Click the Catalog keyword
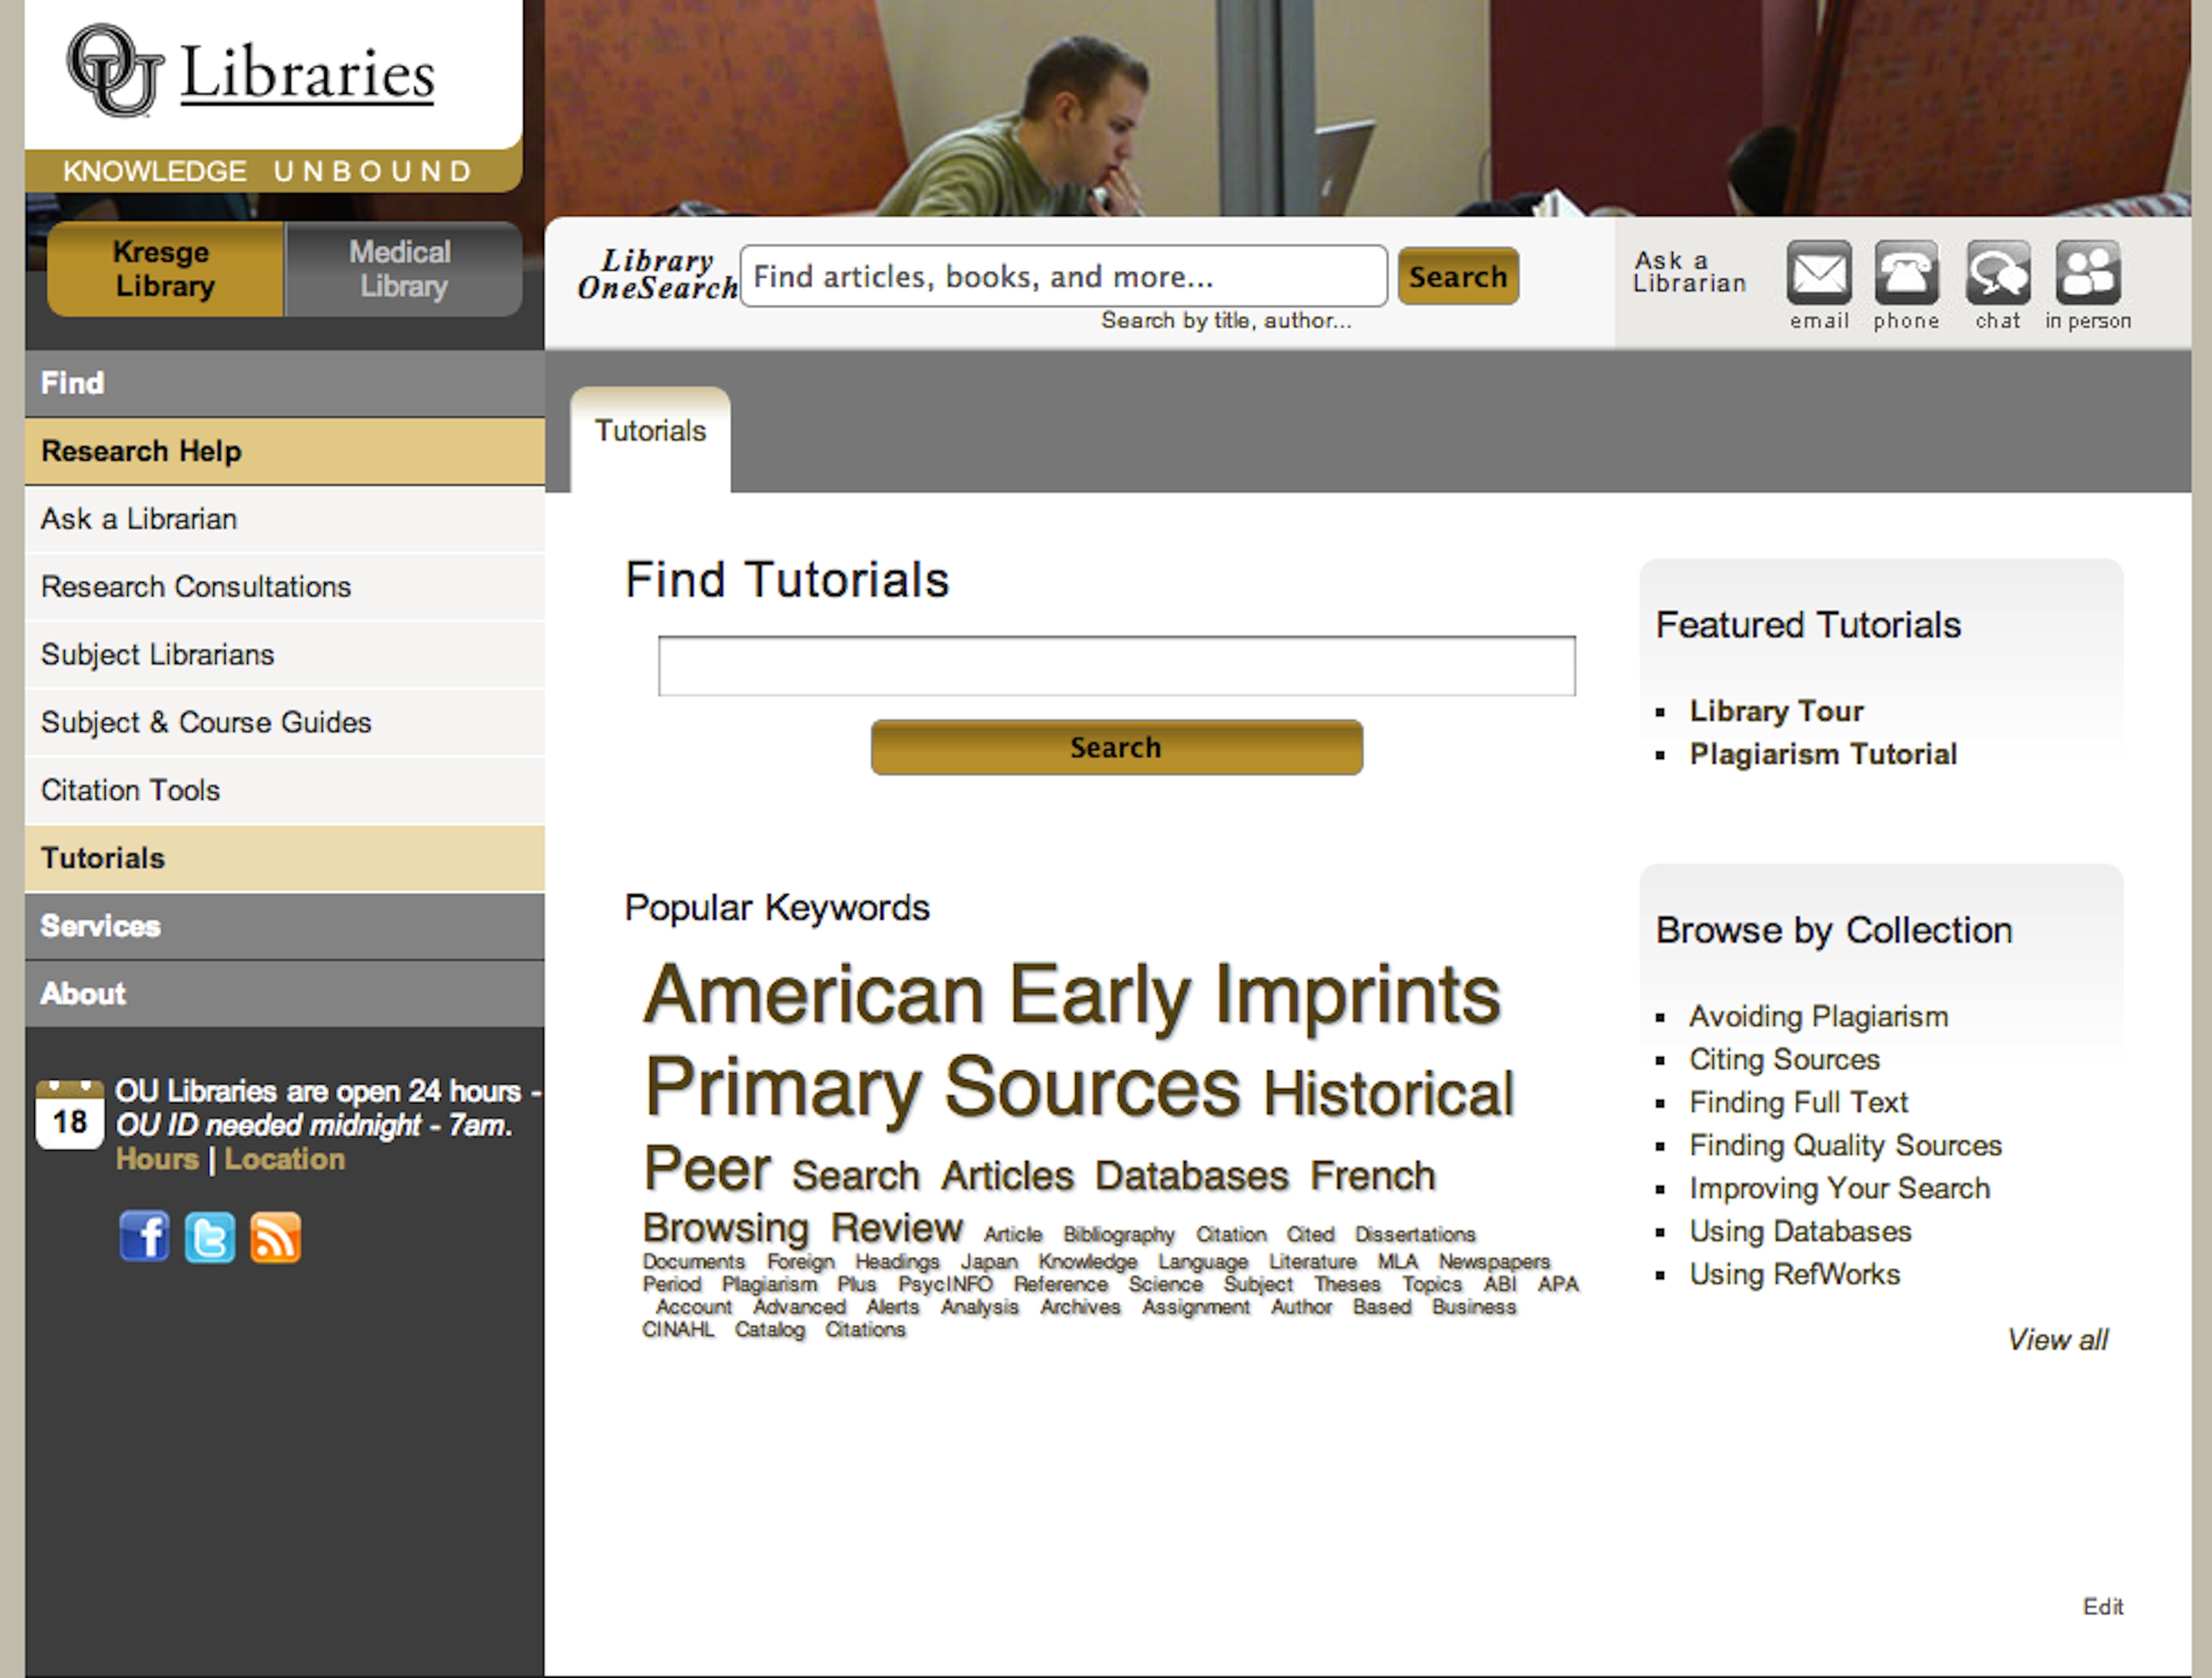This screenshot has height=1678, width=2212. point(769,1331)
